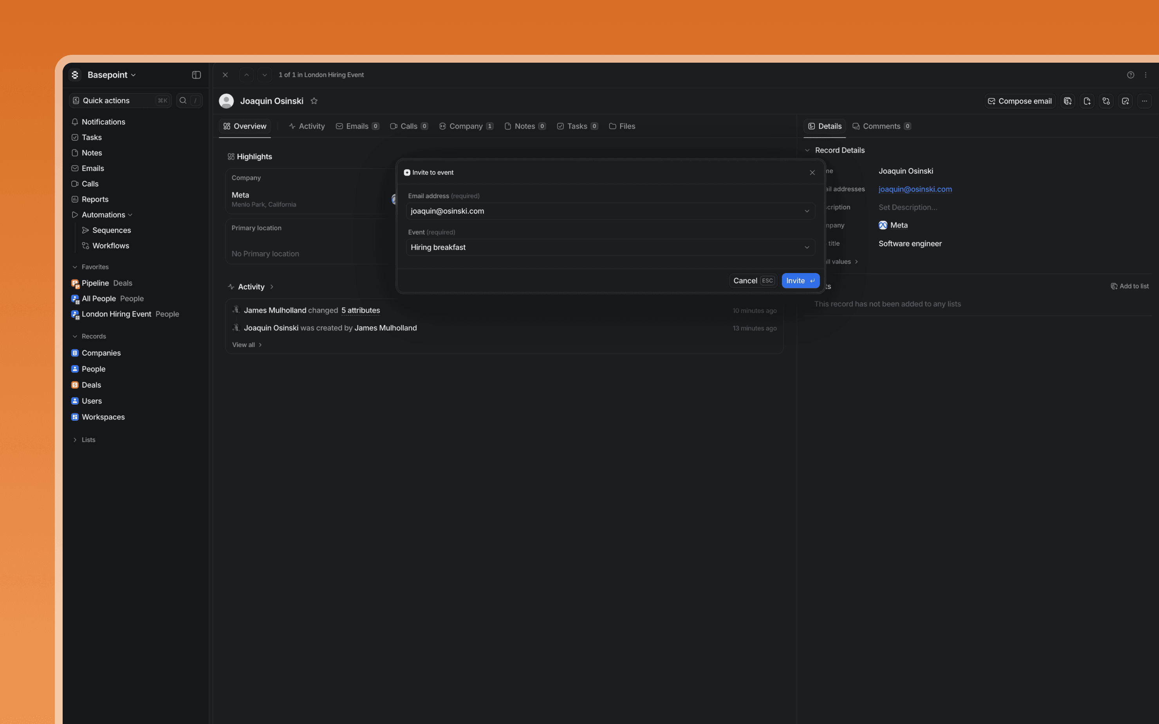Click the Invite button
Viewport: 1159px width, 724px height.
(x=801, y=281)
